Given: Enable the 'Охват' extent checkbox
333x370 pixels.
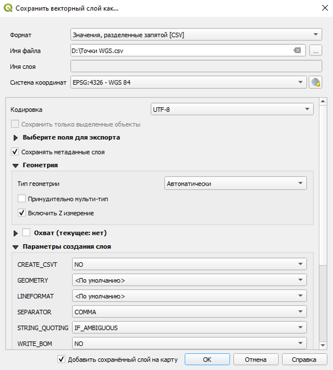Looking at the screenshot, I should pos(26,233).
